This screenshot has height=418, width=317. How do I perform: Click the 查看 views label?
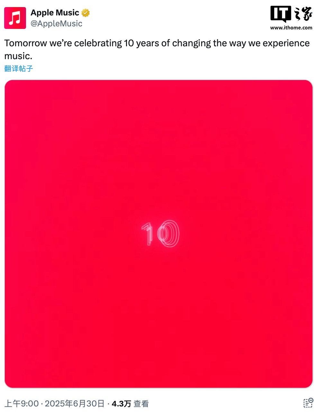141,404
